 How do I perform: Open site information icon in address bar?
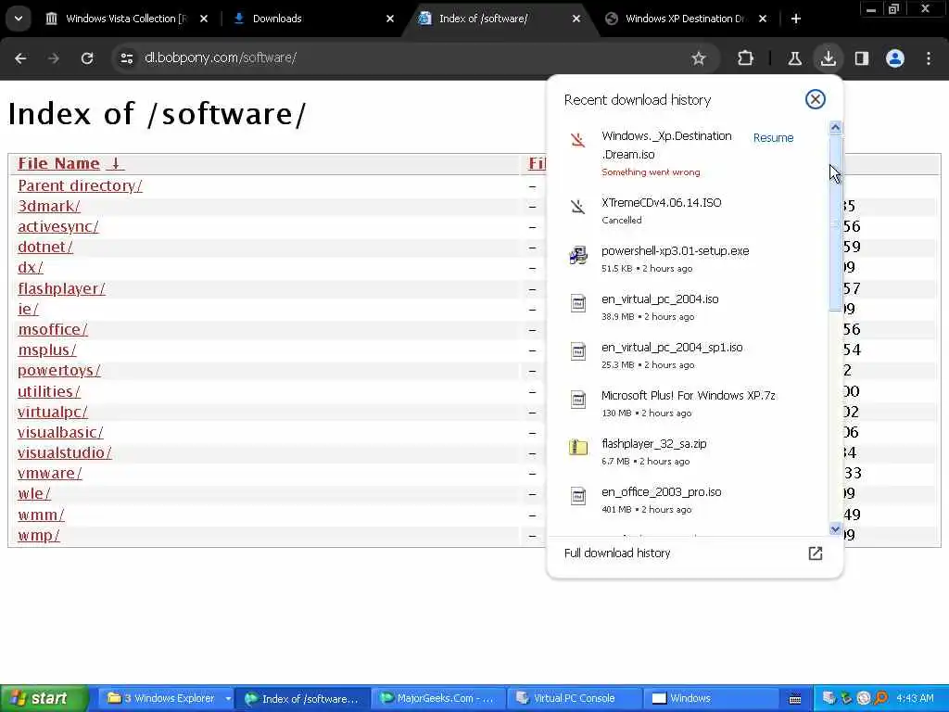coord(126,58)
